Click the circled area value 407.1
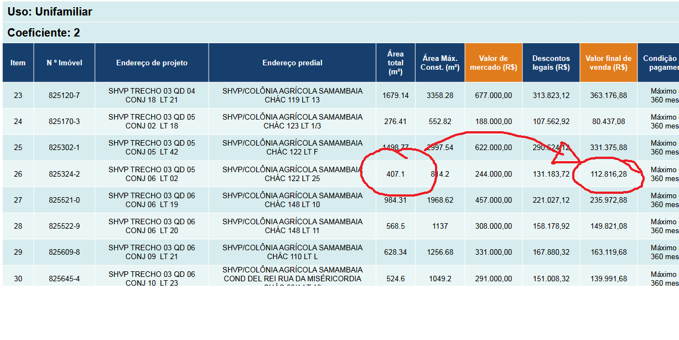679x340 pixels. [x=395, y=174]
